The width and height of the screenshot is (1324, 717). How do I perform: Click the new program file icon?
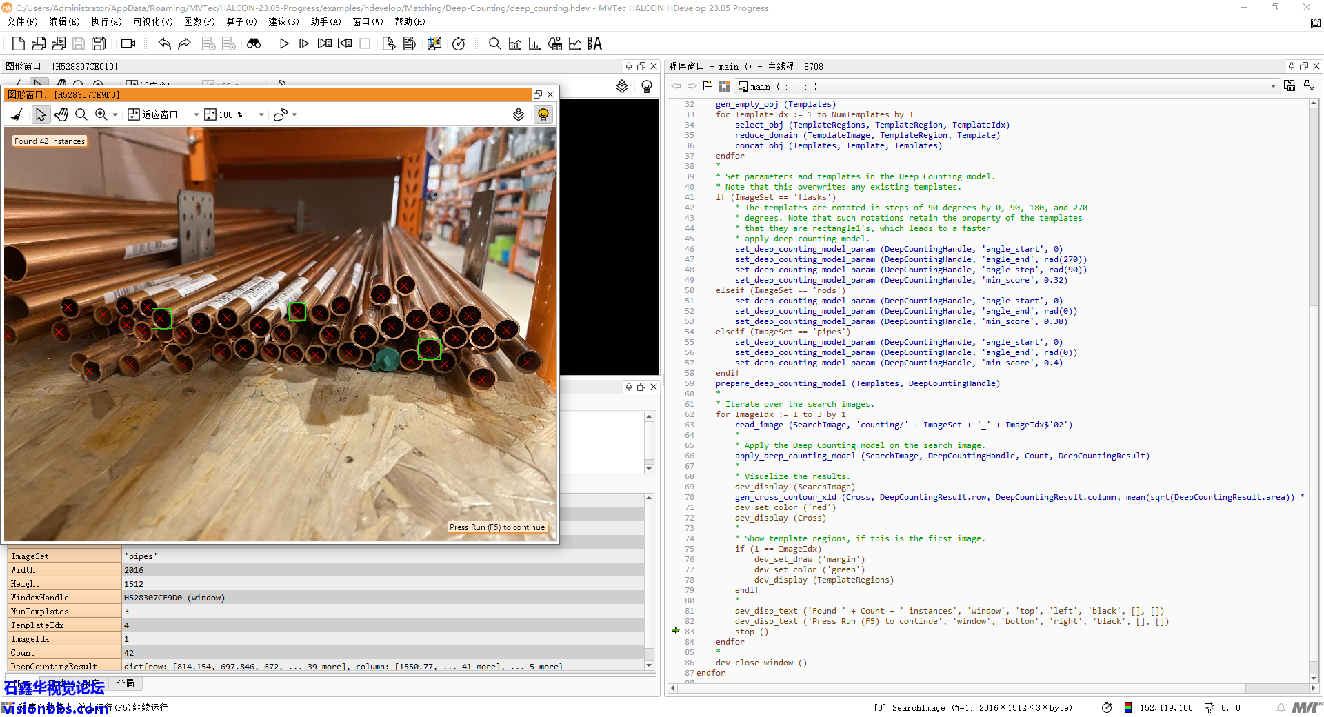(19, 44)
